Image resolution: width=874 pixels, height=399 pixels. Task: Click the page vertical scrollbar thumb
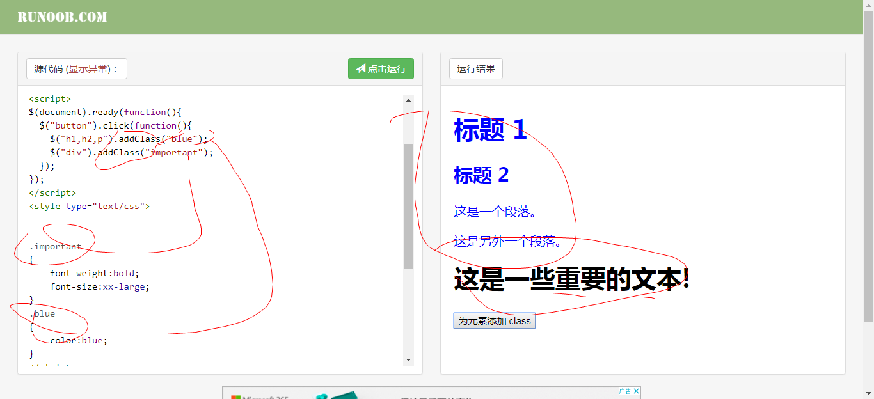click(868, 165)
